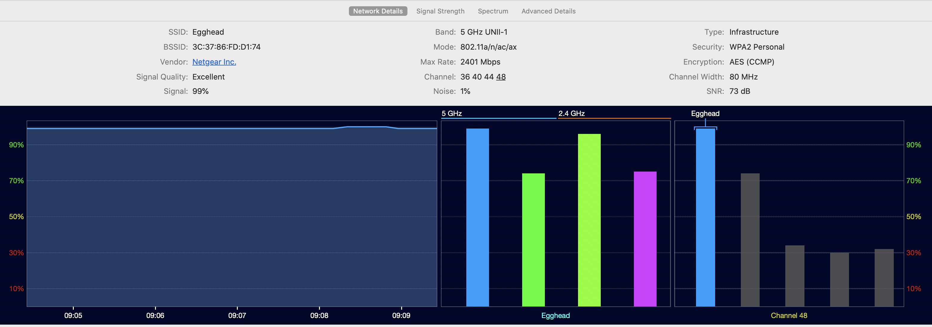Screen dimensions: 932x327
Task: Select the Spectrum tab
Action: tap(493, 11)
